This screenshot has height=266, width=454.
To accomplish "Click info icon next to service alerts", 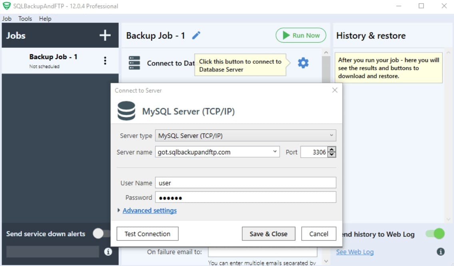I will click(x=108, y=252).
